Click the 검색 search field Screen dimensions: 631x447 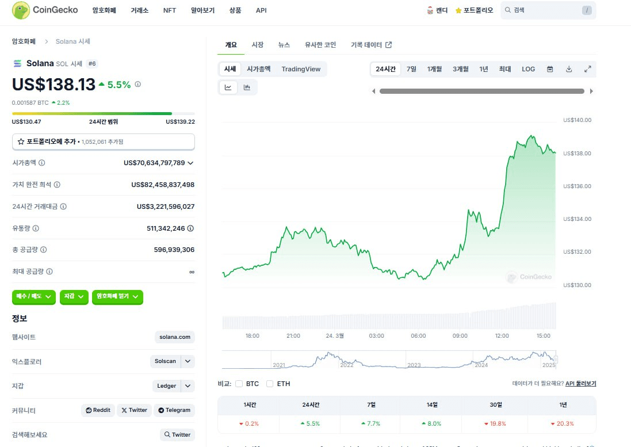548,10
